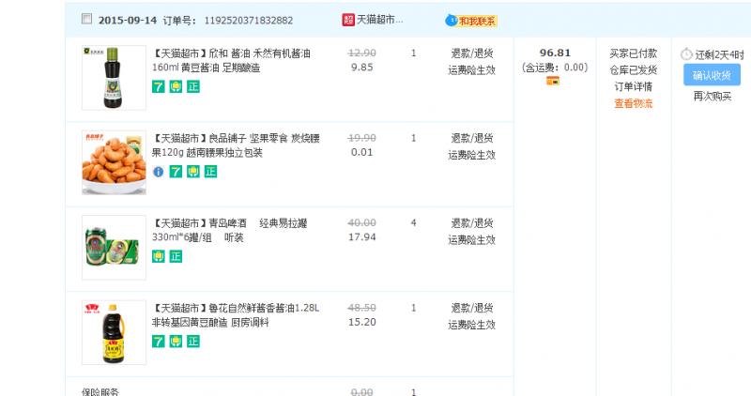Open the 欣和 soy sauce bottle thumbnail
The width and height of the screenshot is (751, 396).
(114, 78)
